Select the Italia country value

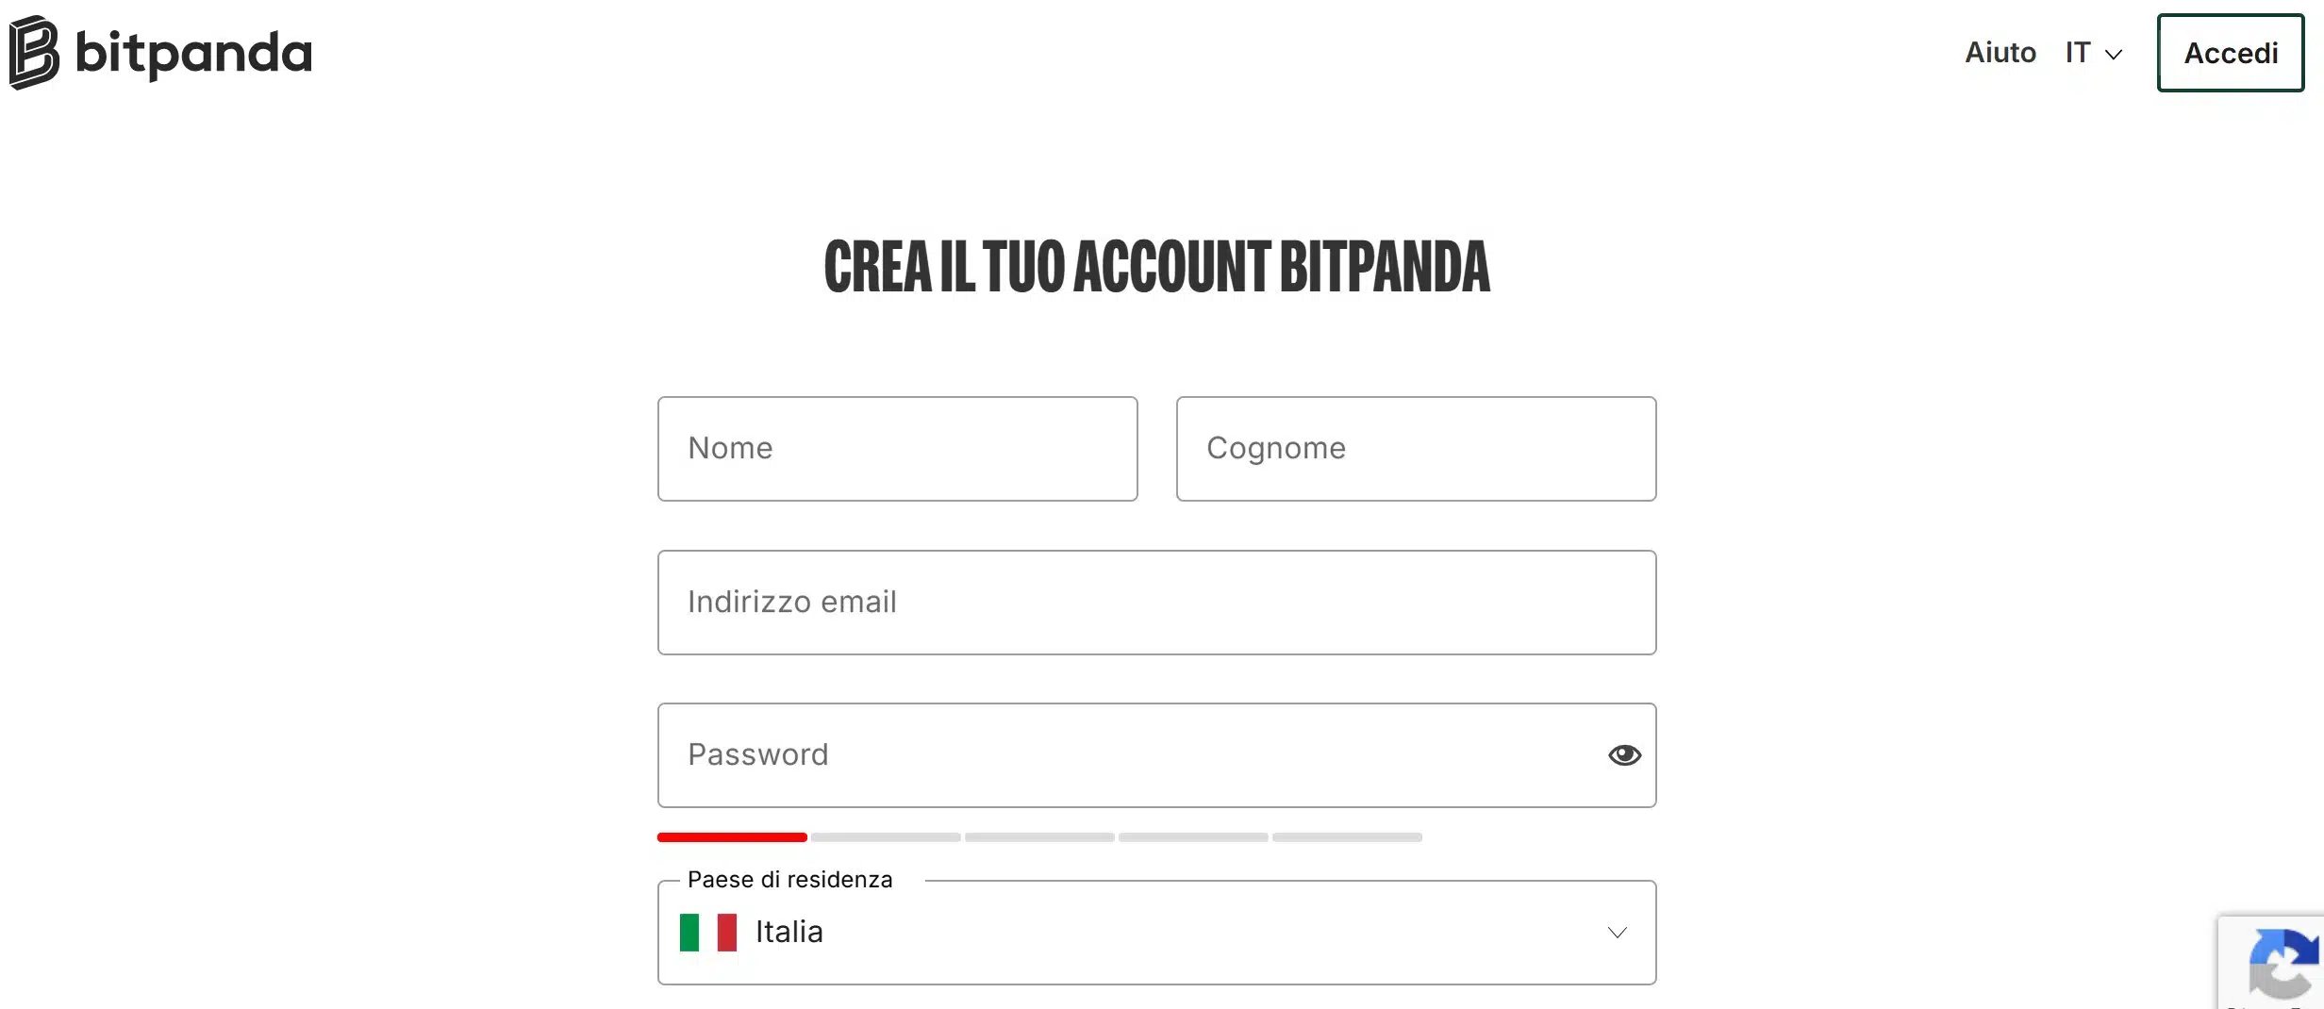pyautogui.click(x=788, y=932)
